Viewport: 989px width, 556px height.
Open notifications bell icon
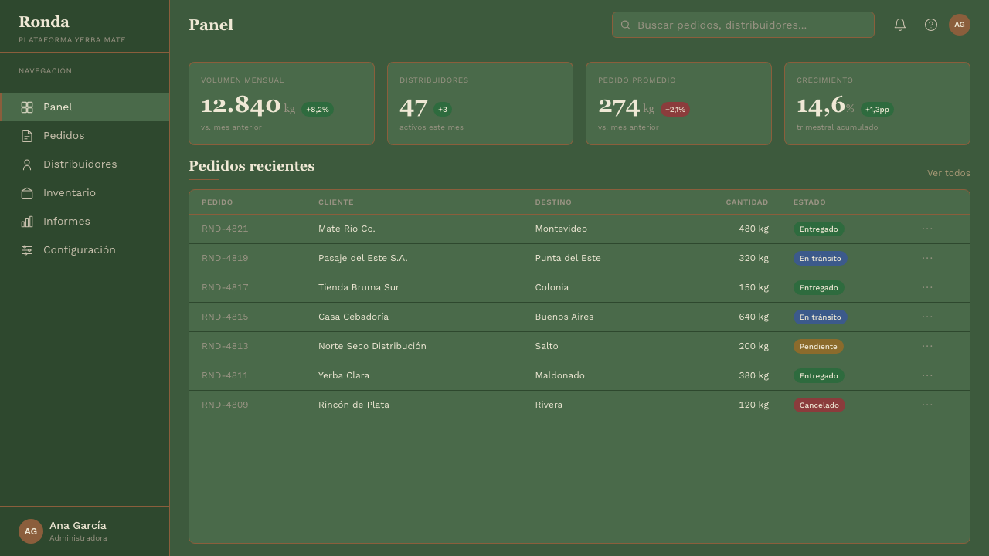point(900,25)
